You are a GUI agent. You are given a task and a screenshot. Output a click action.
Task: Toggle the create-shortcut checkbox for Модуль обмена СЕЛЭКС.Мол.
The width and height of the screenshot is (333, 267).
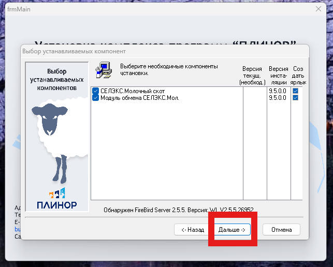pos(295,98)
